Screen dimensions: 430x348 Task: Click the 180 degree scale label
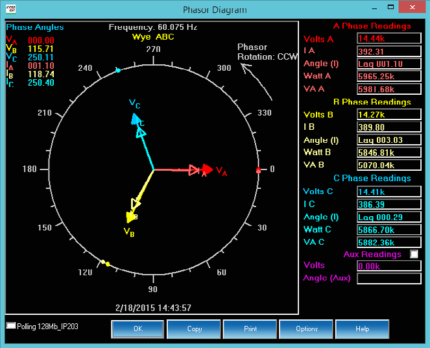coord(29,169)
